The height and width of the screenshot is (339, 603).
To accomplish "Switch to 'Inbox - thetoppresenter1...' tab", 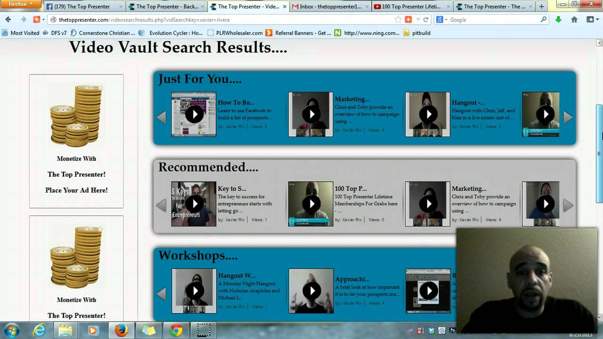I will coord(330,7).
